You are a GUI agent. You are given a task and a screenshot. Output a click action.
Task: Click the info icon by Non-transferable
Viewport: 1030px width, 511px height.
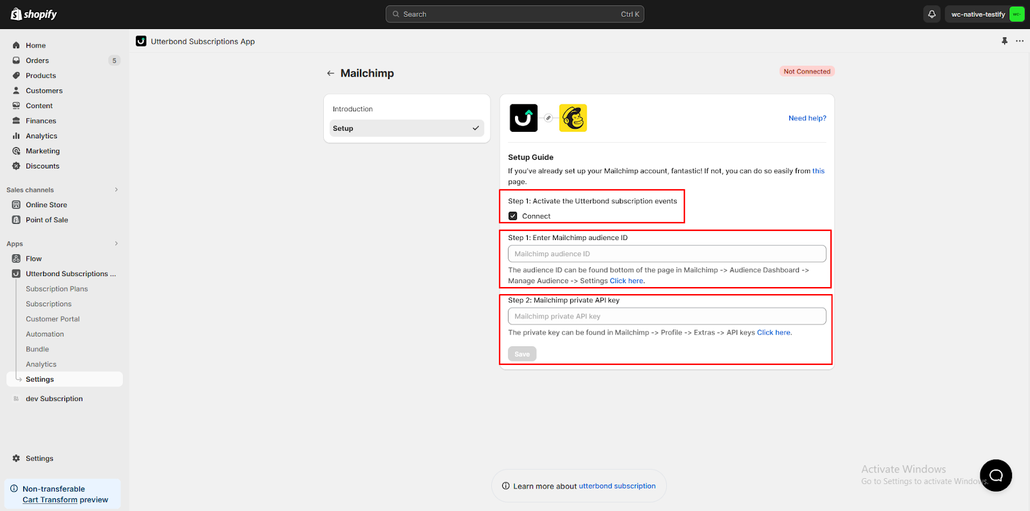(14, 489)
